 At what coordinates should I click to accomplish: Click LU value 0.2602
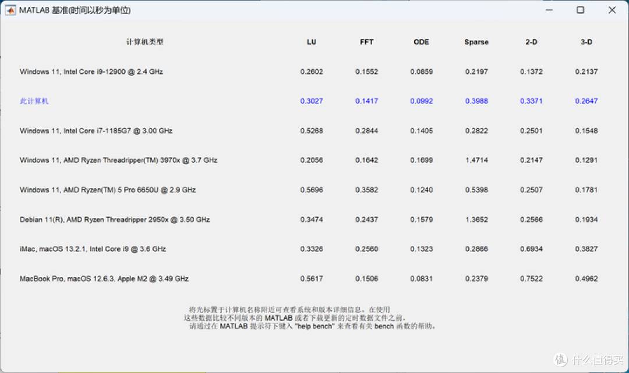point(312,71)
